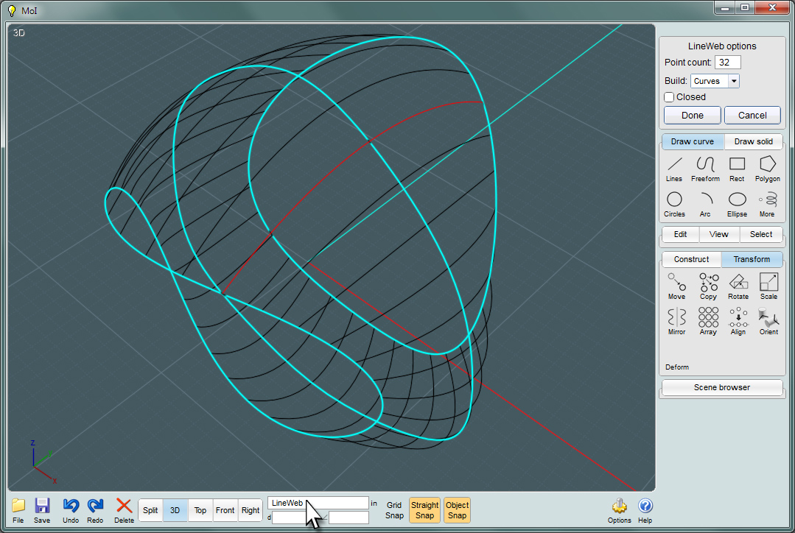Activate the Mirror tool
795x533 pixels.
pos(676,322)
